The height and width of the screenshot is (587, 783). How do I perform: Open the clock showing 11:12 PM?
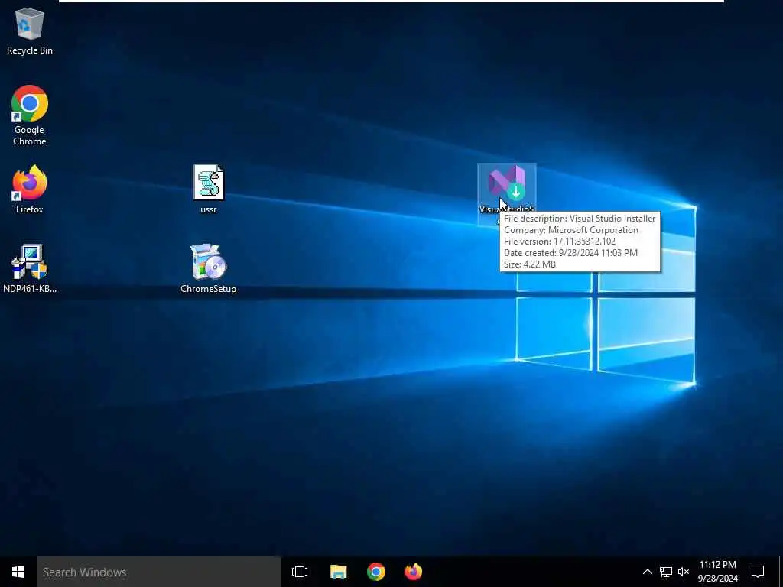[x=717, y=572]
